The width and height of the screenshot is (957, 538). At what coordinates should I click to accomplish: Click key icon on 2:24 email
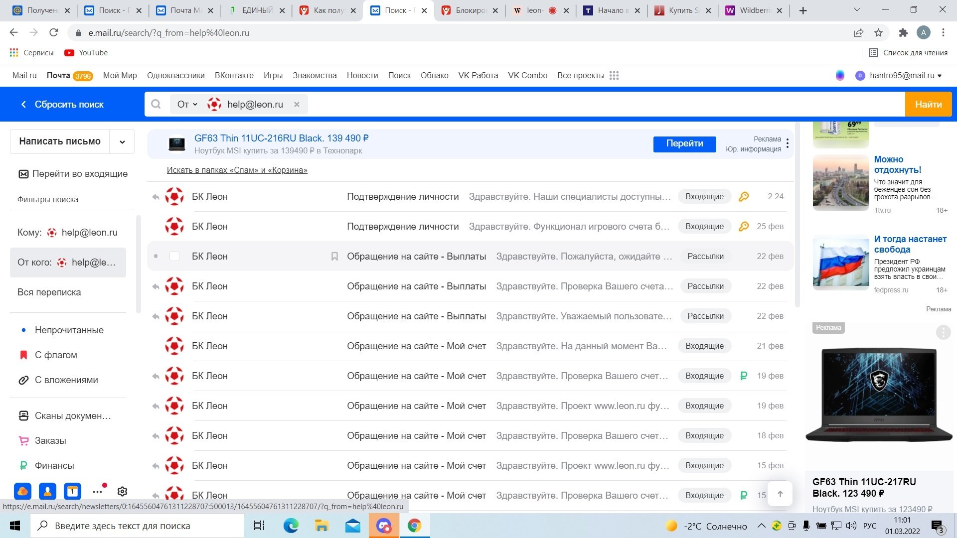(744, 196)
